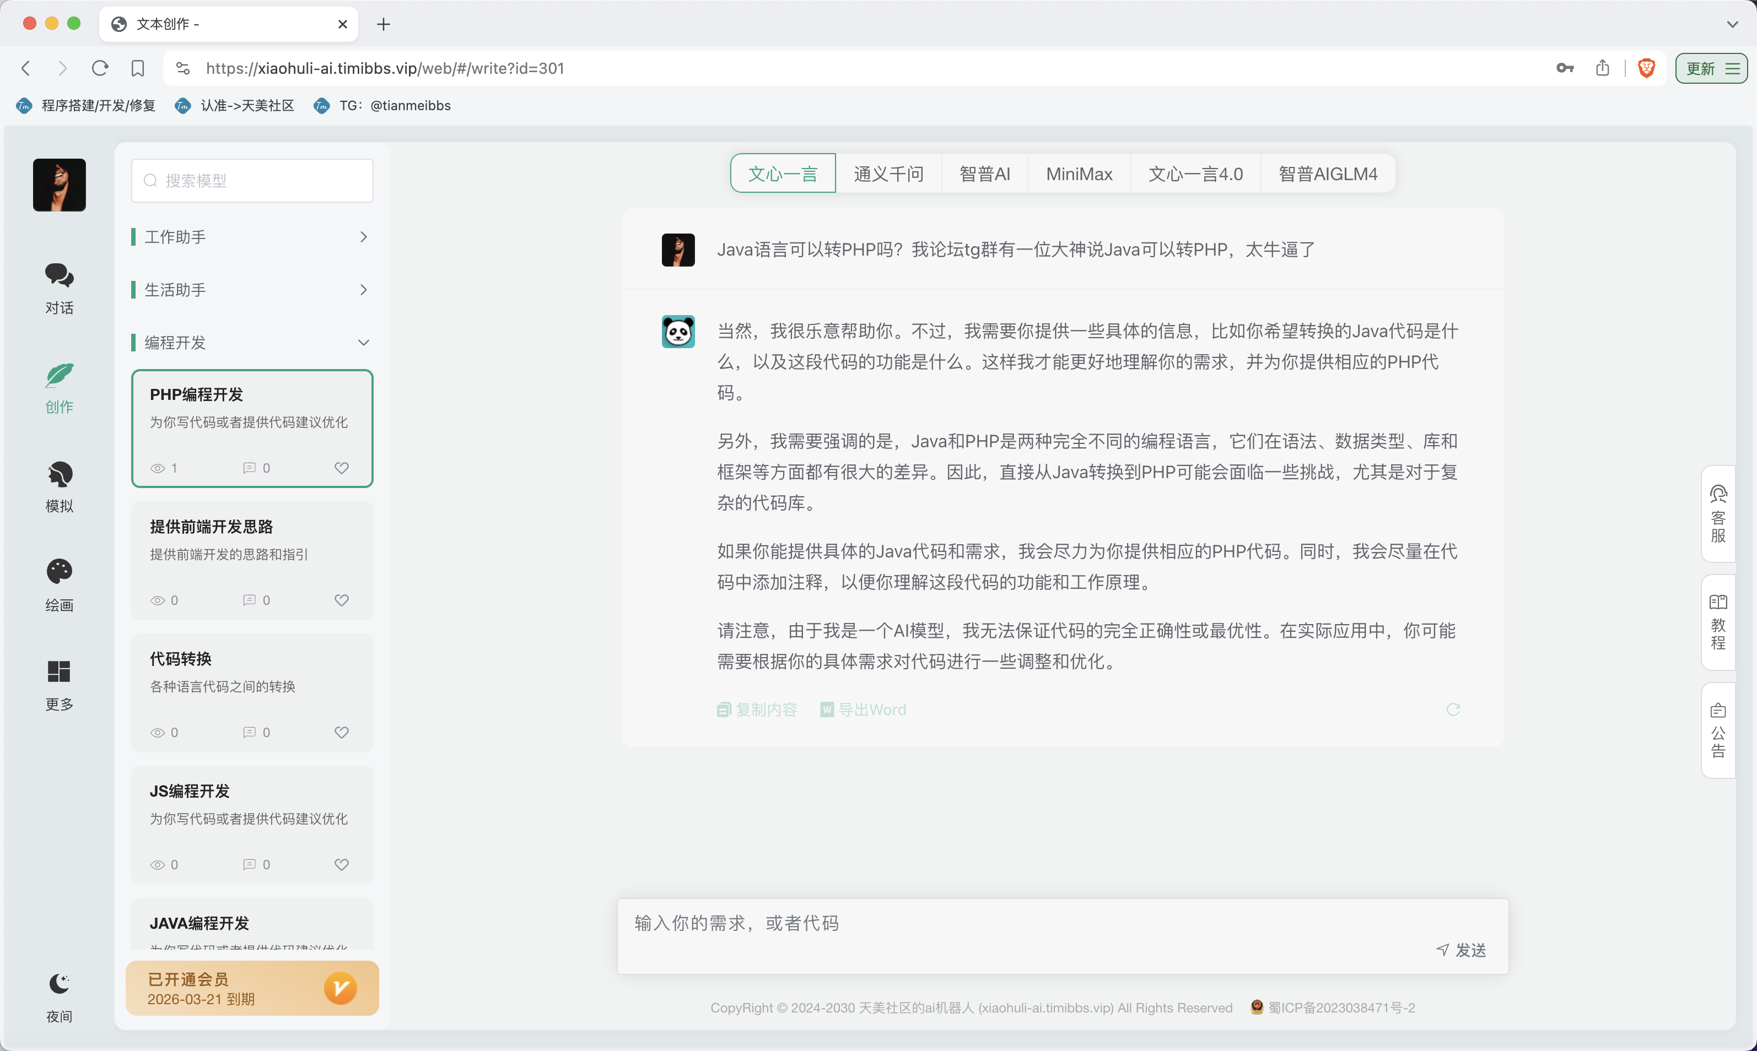Viewport: 1757px width, 1051px height.
Task: Select the PHP编程开发 card
Action: point(252,428)
